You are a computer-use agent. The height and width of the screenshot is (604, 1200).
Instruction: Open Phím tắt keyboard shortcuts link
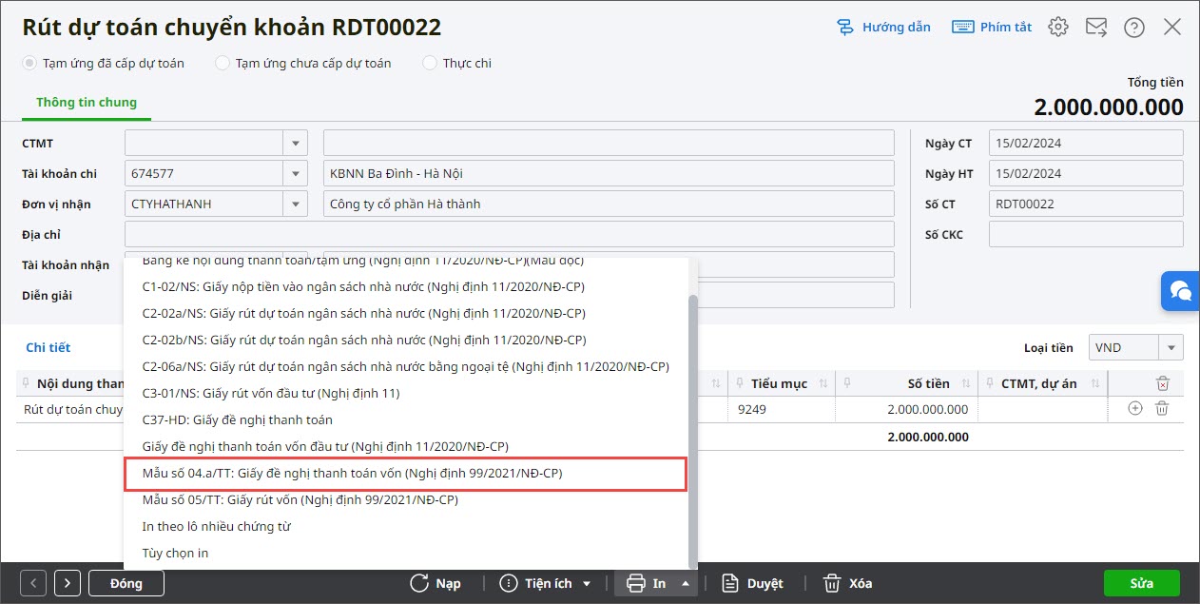pyautogui.click(x=992, y=27)
